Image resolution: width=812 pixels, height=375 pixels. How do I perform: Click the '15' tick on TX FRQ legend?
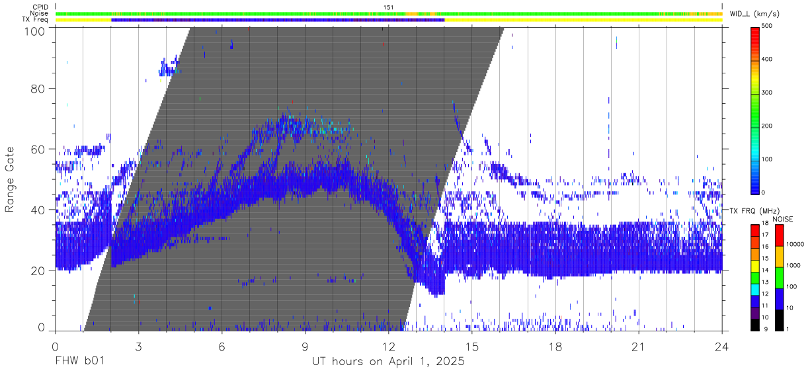[x=766, y=259]
